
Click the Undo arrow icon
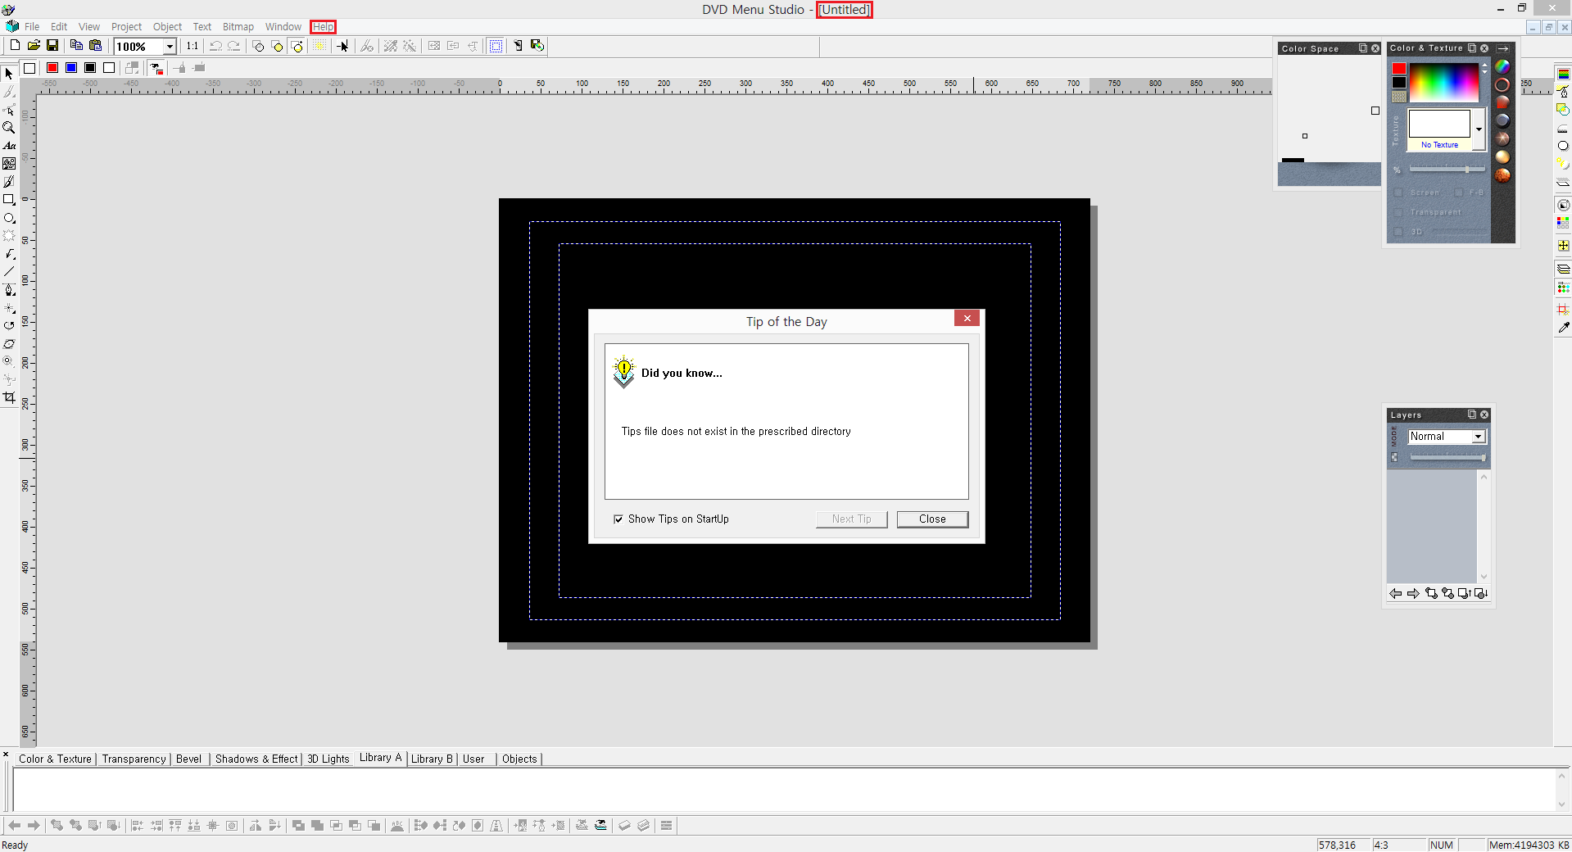(x=215, y=46)
